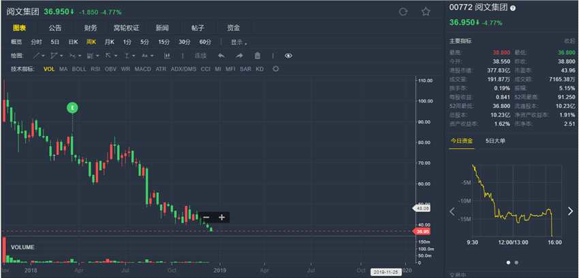Switch chart to 日K period
579x278 pixels.
click(73, 42)
